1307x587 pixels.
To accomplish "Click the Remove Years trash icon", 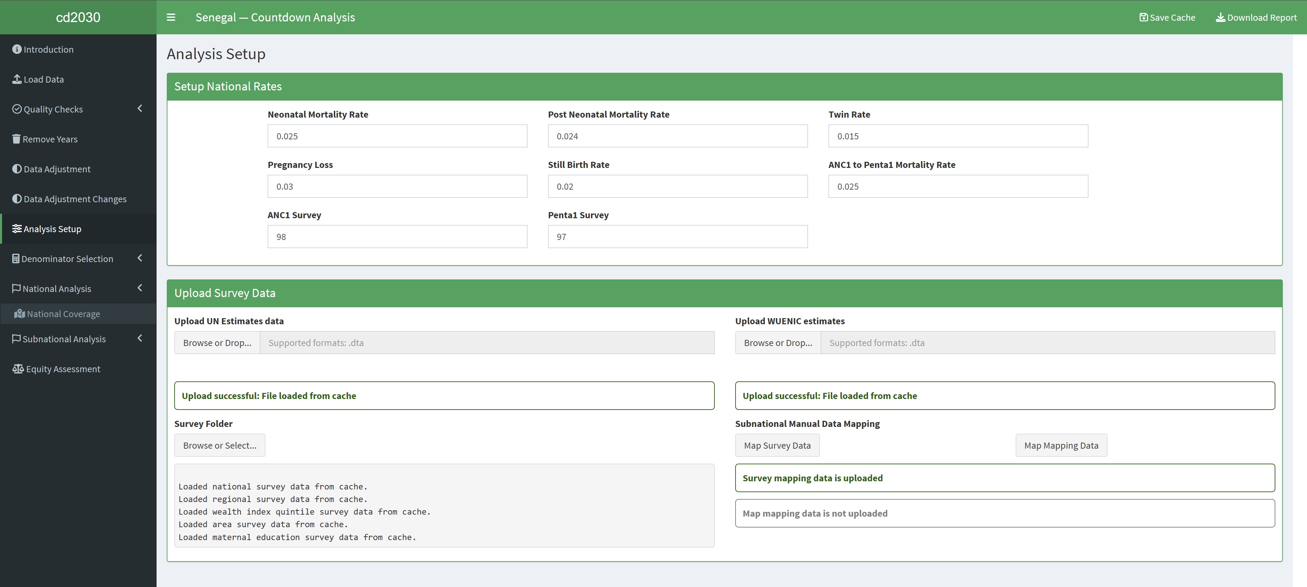I will (16, 139).
